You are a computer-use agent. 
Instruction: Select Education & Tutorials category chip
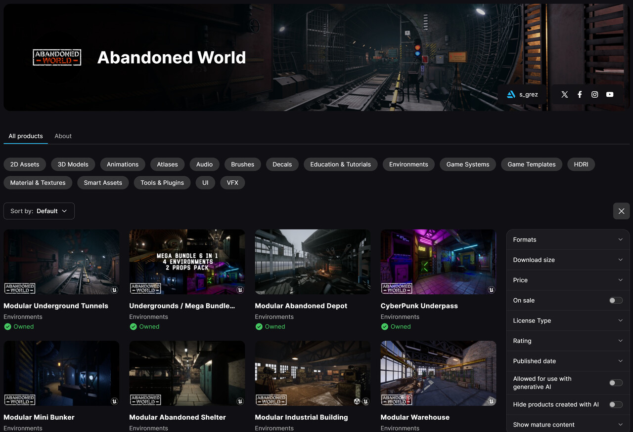coord(341,164)
